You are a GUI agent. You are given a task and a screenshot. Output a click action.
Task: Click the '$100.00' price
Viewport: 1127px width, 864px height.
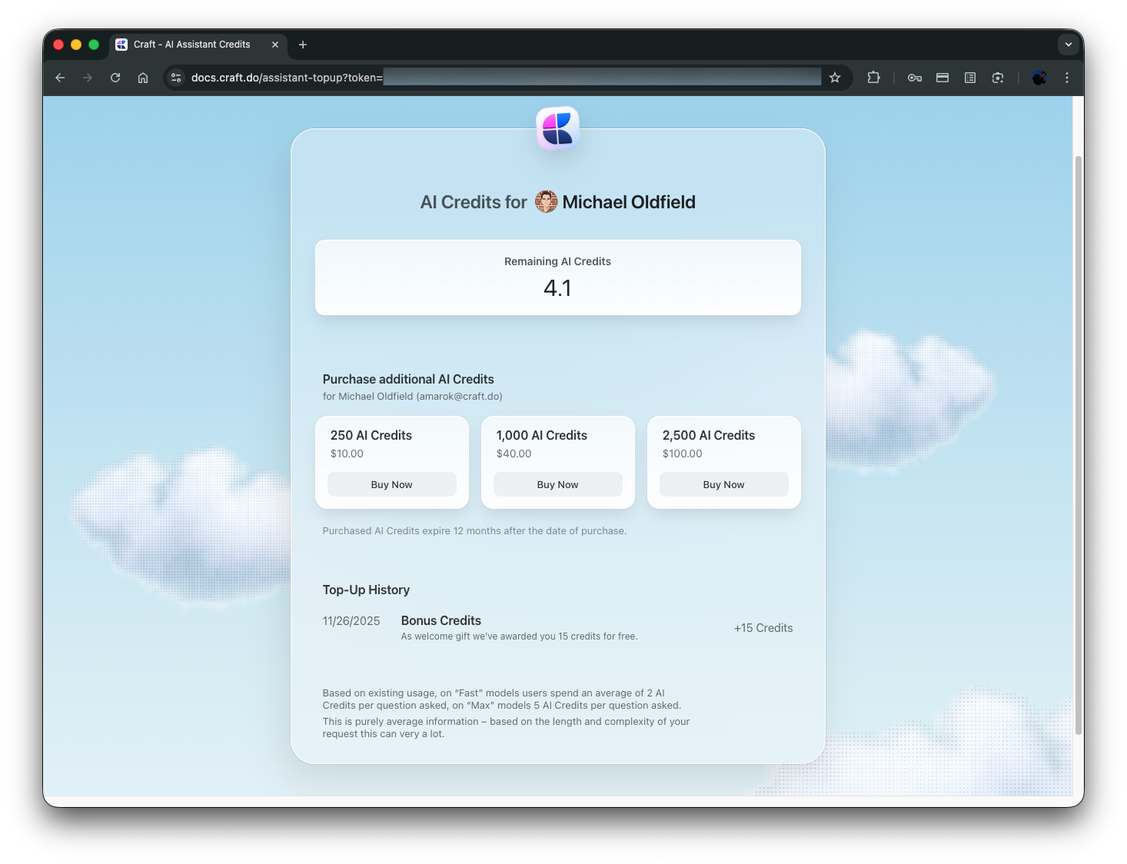[x=683, y=454]
